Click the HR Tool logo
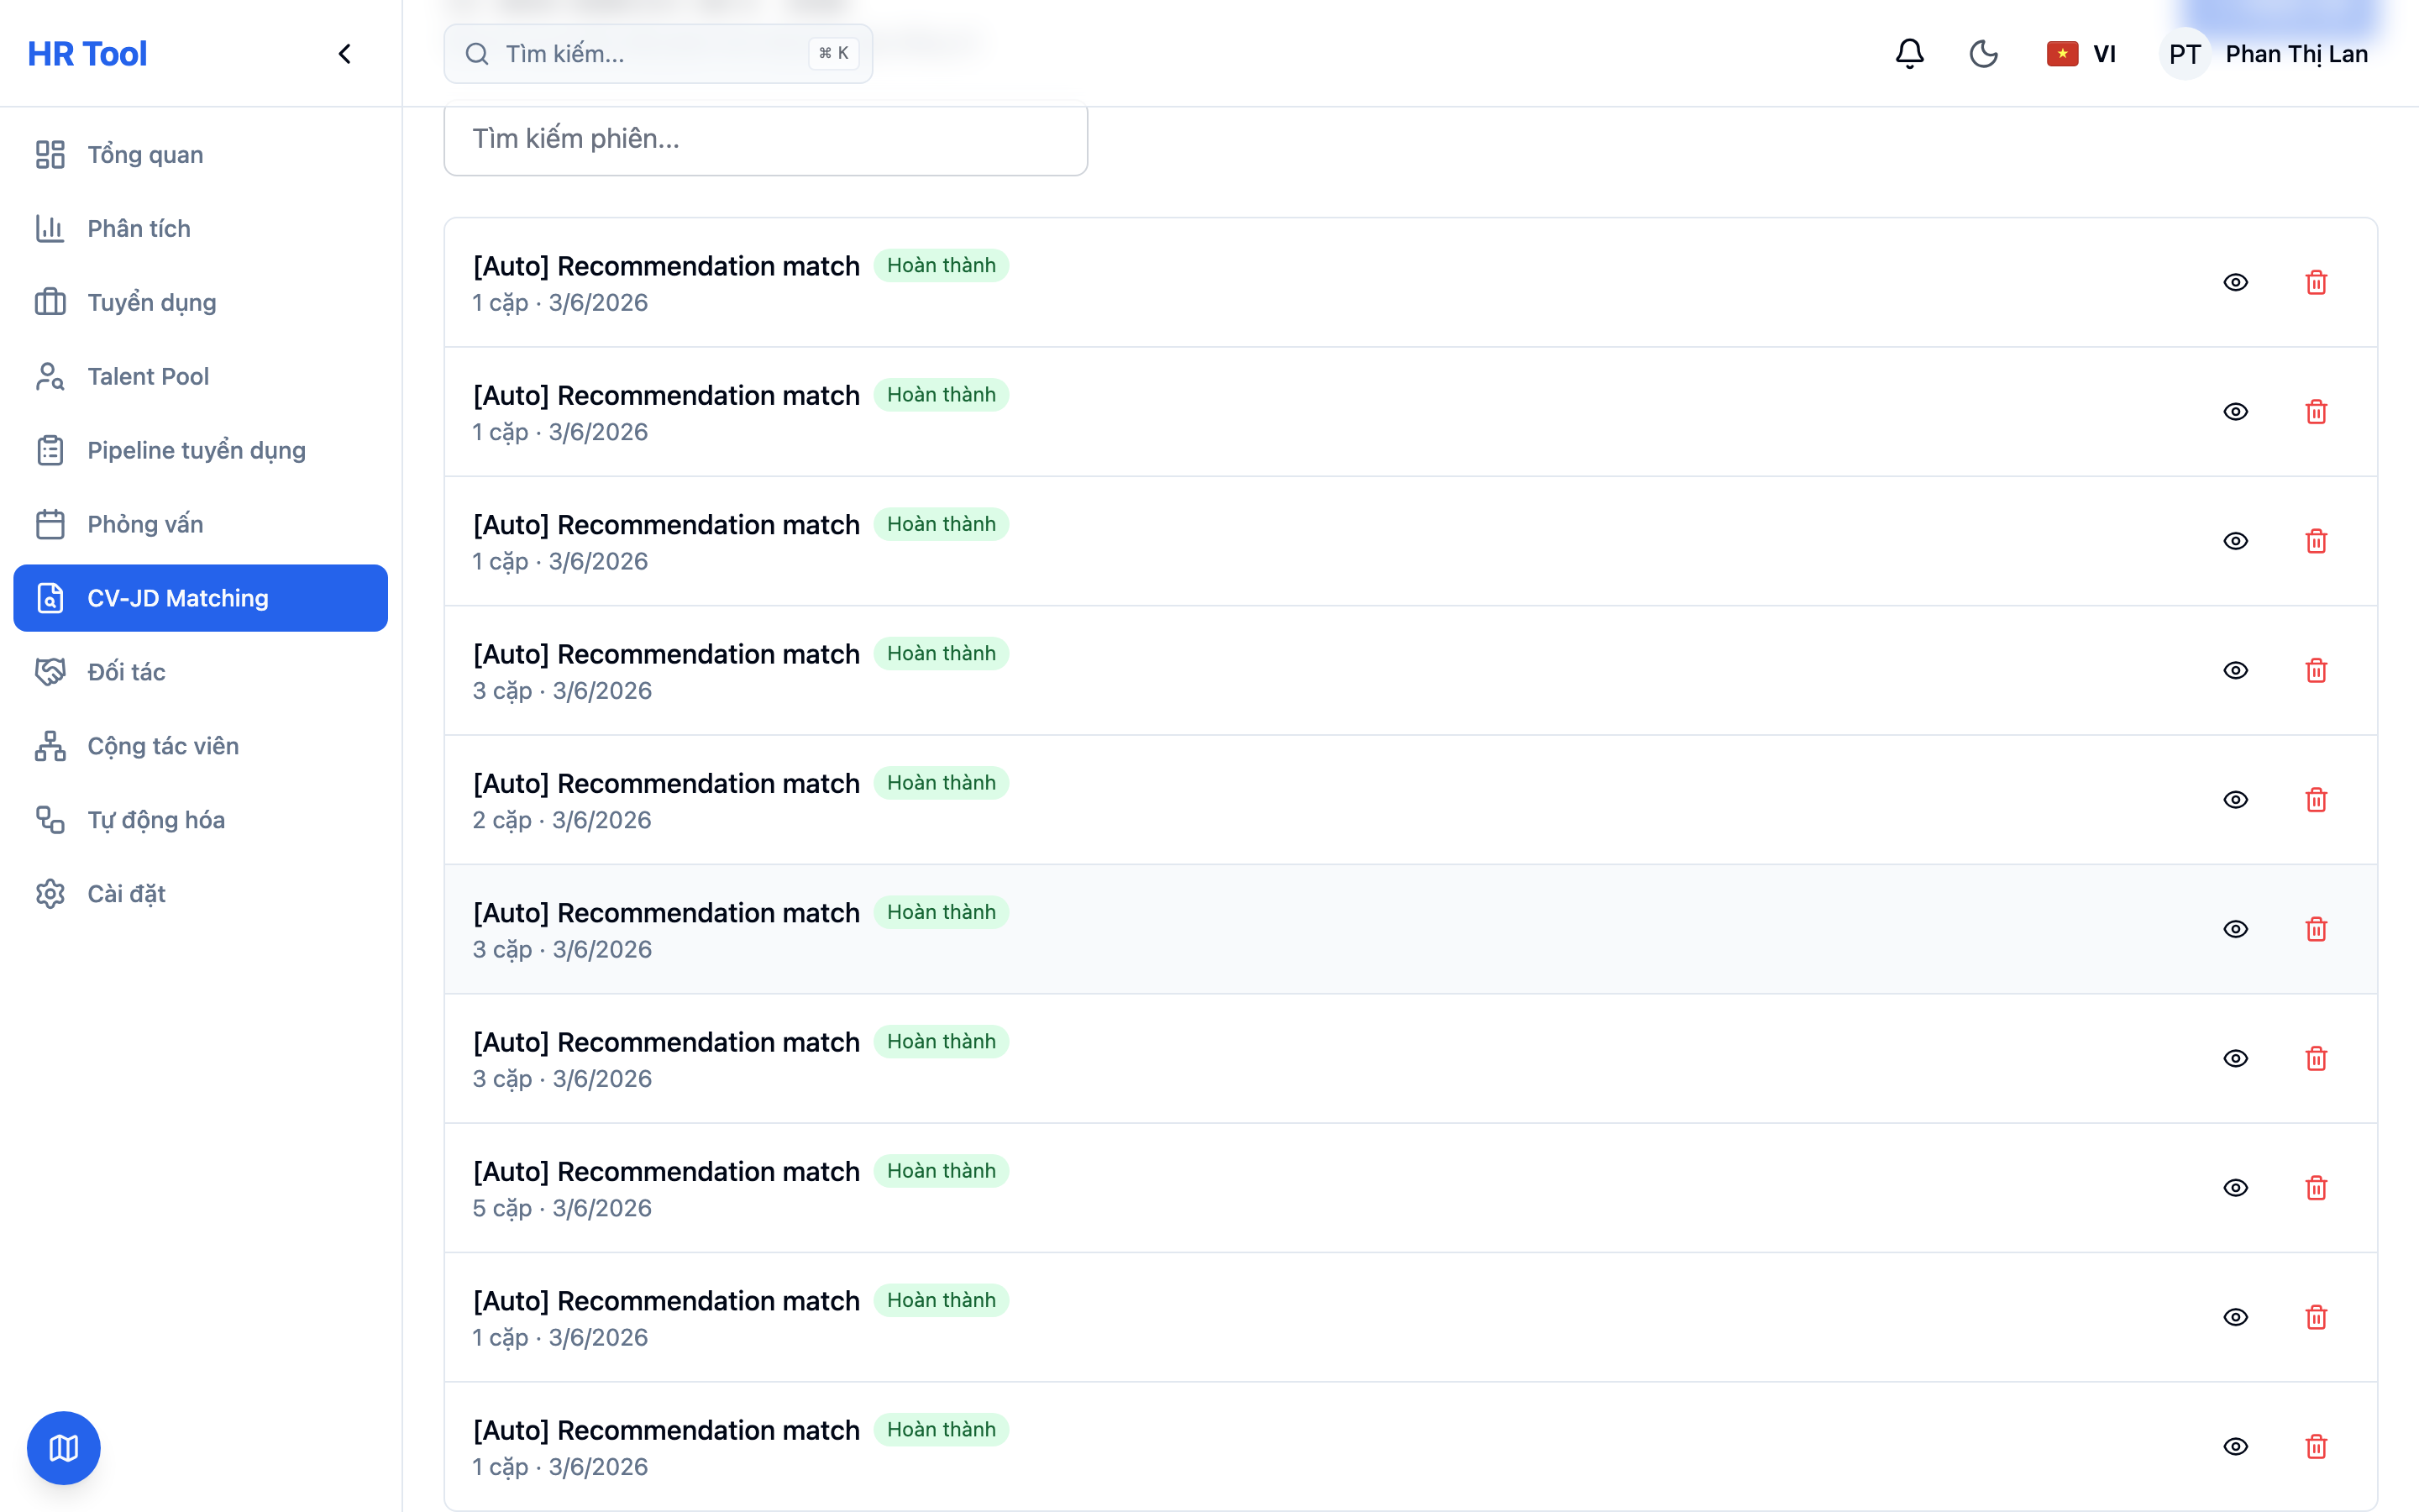 tap(87, 54)
